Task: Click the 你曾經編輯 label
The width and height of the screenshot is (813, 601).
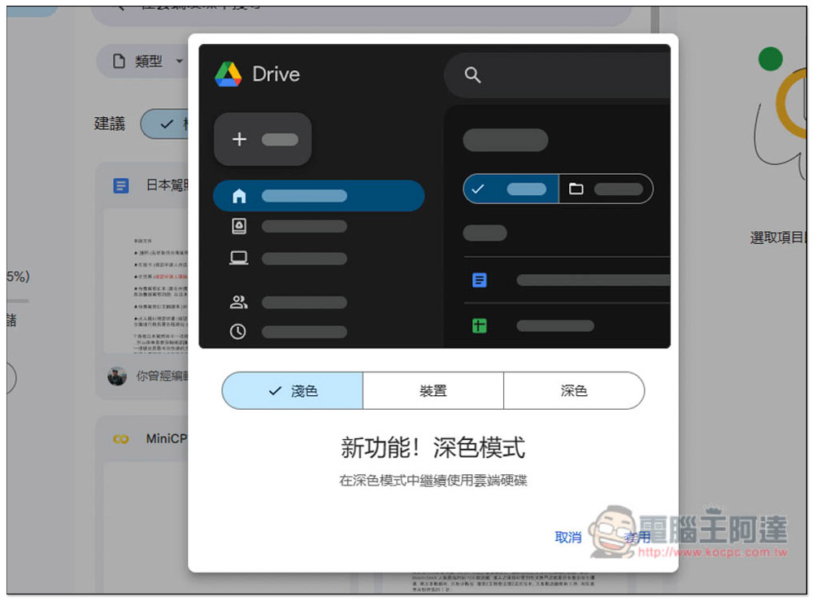Action: pos(162,376)
